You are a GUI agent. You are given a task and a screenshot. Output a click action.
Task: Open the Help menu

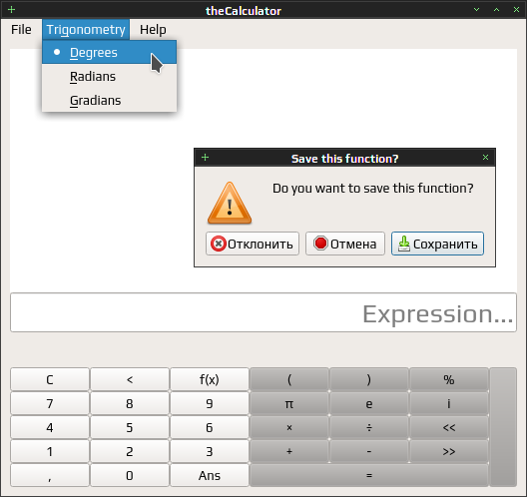153,30
